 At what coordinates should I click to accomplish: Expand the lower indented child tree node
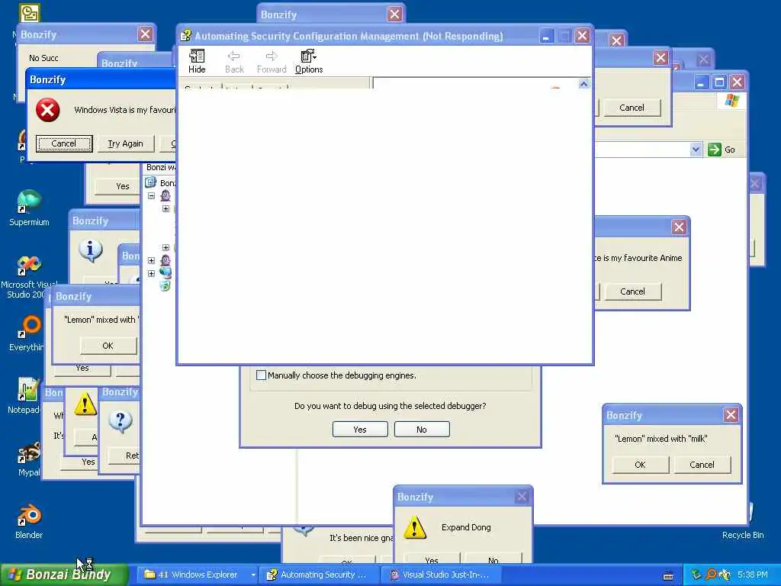[166, 248]
